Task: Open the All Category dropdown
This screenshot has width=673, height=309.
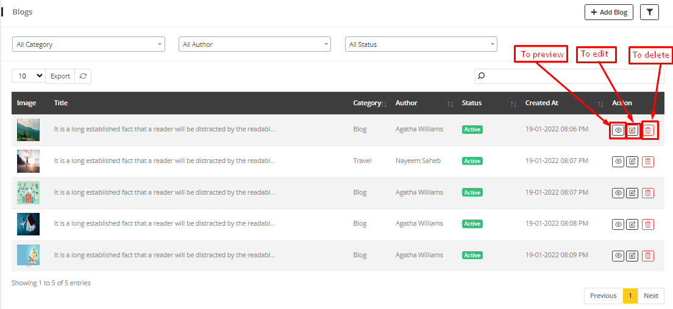Action: coord(88,44)
